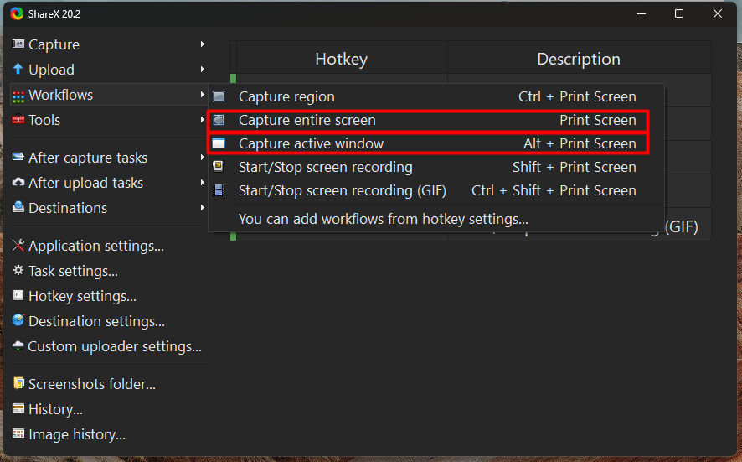This screenshot has width=742, height=462.
Task: Expand the Upload submenu arrow
Action: (x=203, y=70)
